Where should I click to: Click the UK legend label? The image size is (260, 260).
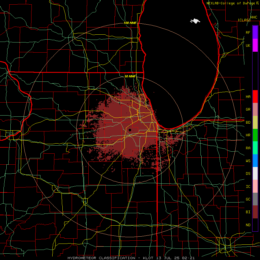tap(248, 45)
